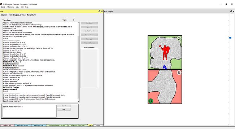The width and height of the screenshot is (235, 132).
Task: Click the red winged monster on the map
Action: [165, 53]
